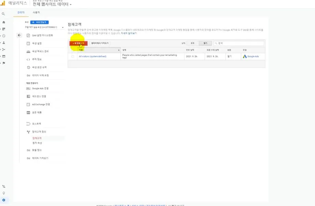
Task: Open 잠재고객 submenu item
Action: 37,138
